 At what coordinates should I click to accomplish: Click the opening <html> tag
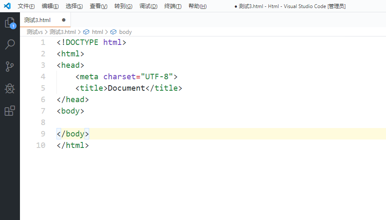pos(70,54)
